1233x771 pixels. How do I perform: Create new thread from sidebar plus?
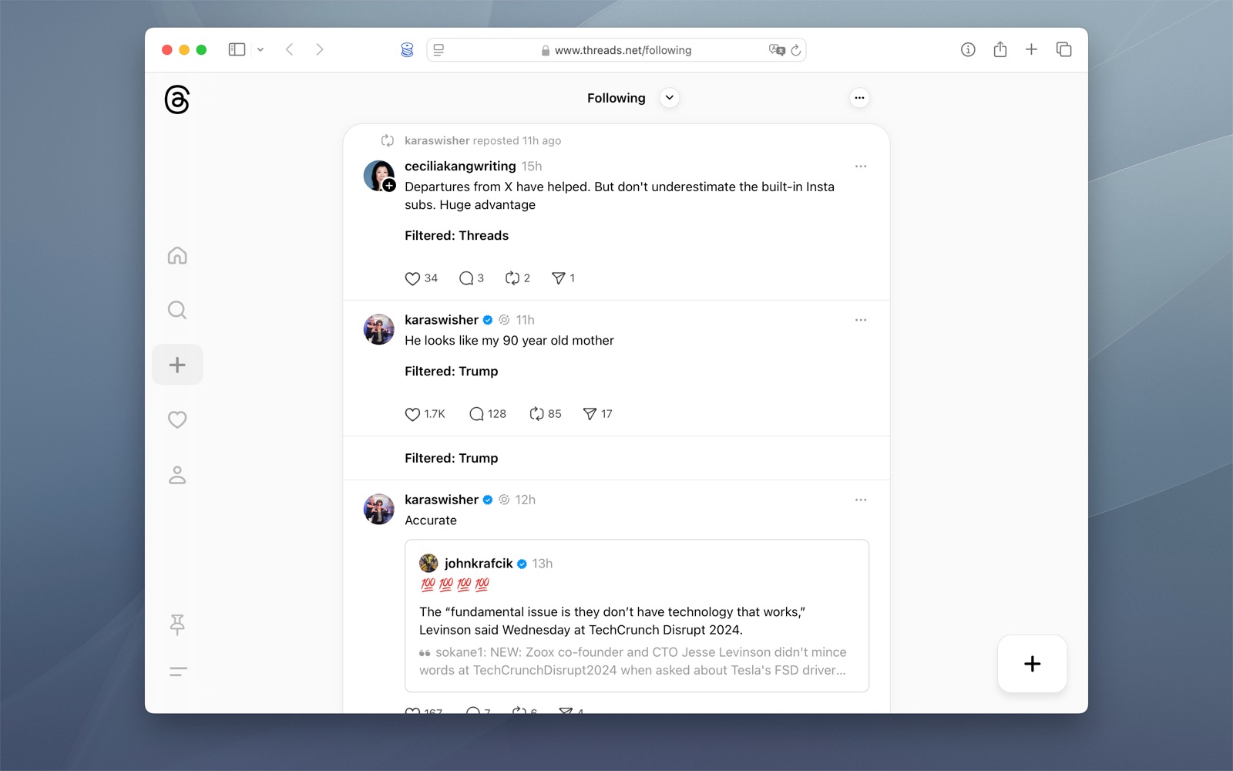click(x=177, y=365)
